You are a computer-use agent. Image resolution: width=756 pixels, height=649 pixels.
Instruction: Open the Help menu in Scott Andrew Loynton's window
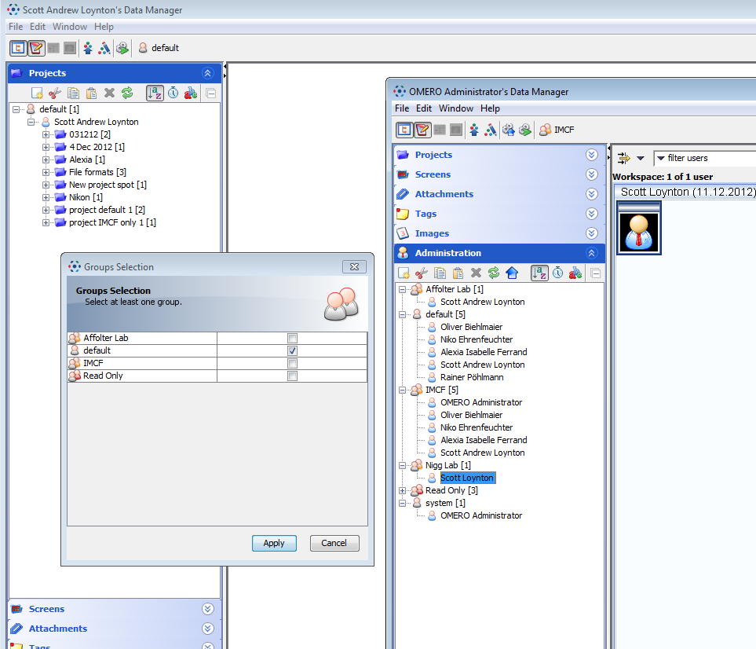[x=104, y=27]
